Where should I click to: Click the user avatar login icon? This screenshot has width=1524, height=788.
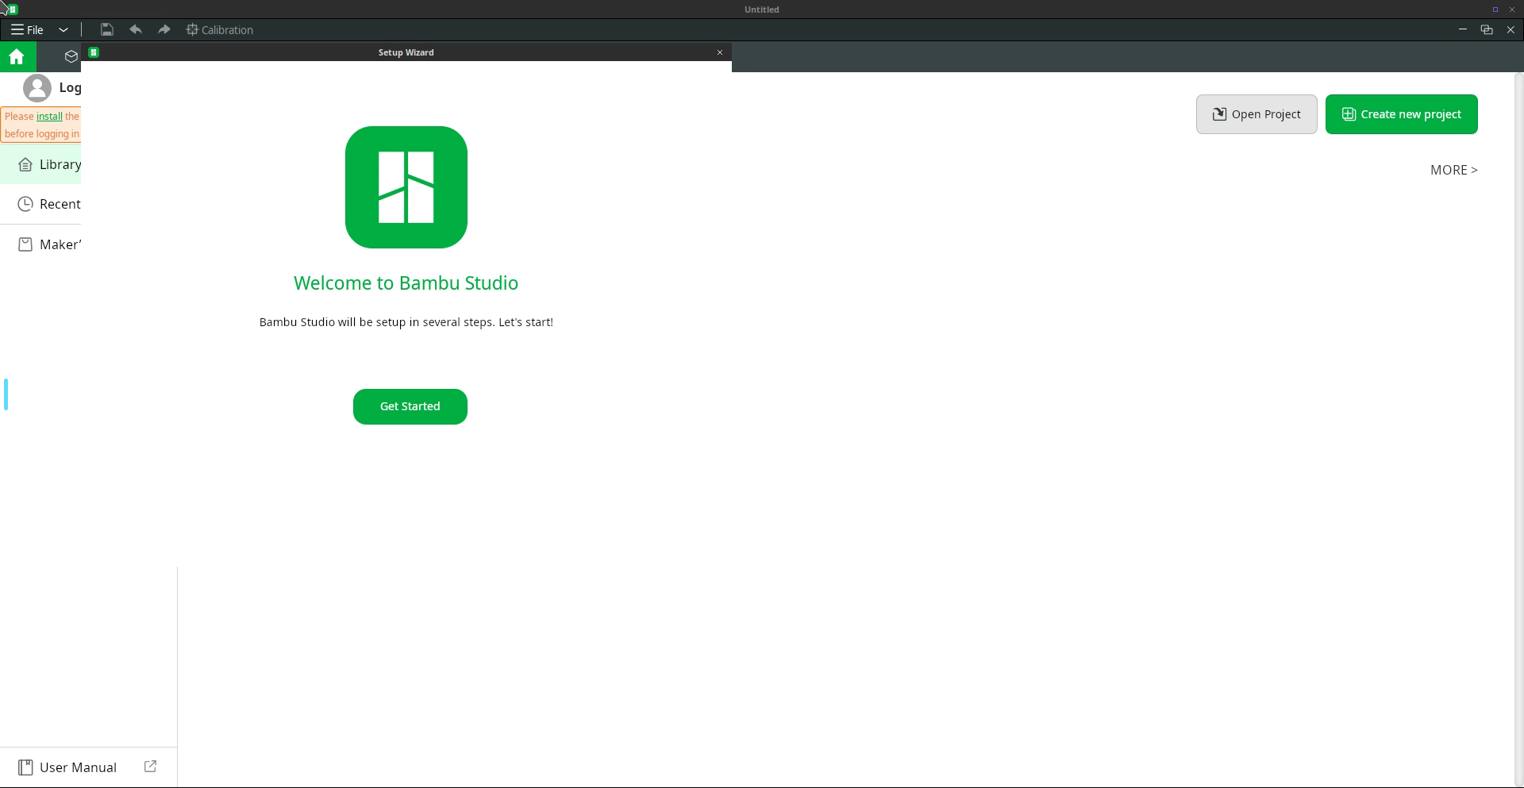(x=37, y=88)
